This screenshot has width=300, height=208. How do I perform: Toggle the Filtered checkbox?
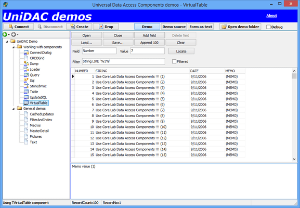coord(174,61)
